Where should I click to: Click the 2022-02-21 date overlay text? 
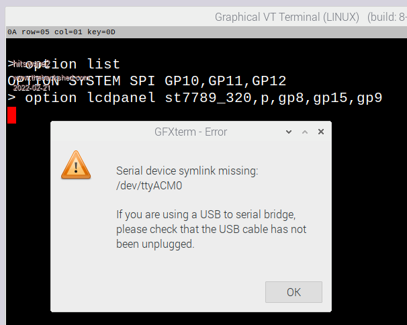click(x=31, y=87)
